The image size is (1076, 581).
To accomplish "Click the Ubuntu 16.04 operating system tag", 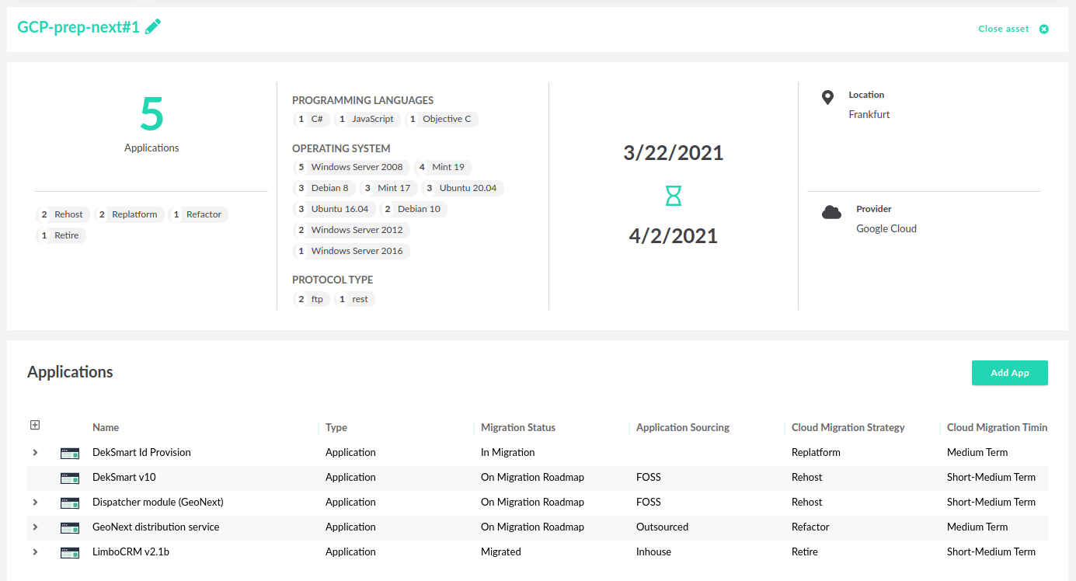I will click(x=335, y=209).
